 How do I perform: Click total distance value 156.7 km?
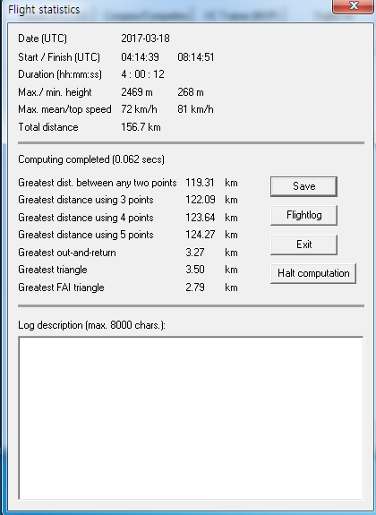coord(141,127)
